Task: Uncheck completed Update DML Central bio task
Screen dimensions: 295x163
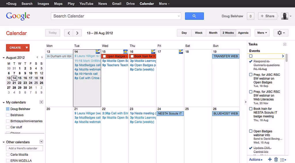Action: (251, 148)
